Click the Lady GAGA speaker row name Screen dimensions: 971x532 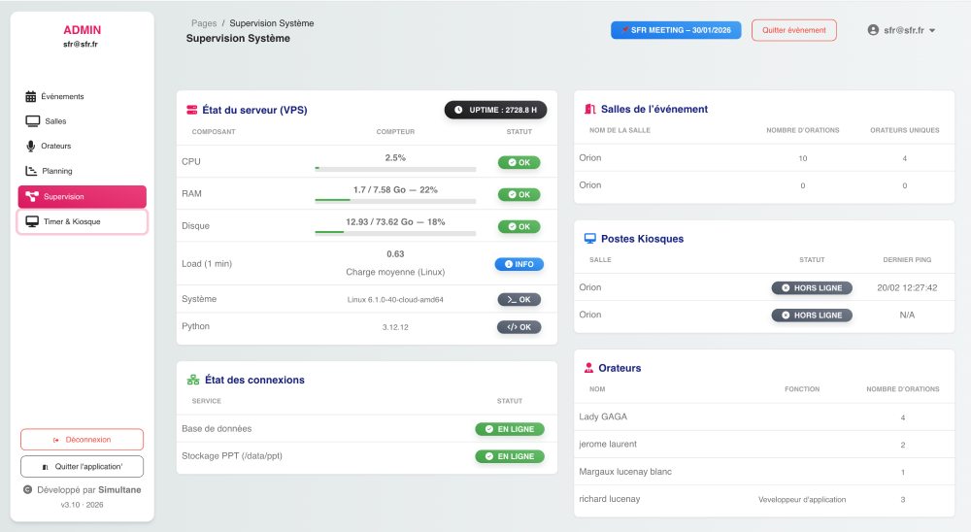tap(603, 416)
